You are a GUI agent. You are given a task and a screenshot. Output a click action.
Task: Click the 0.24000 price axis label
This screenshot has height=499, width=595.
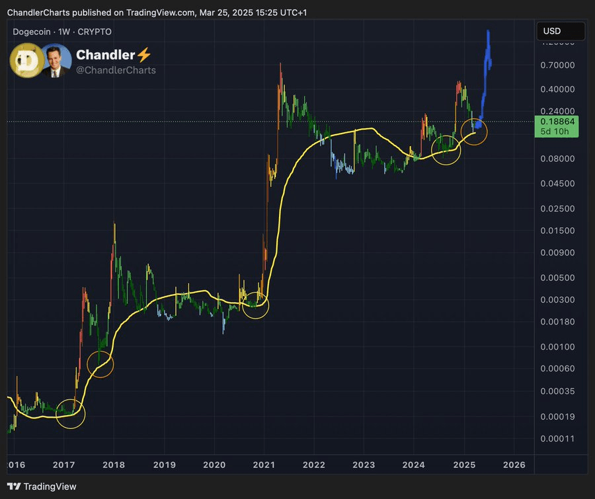[557, 111]
